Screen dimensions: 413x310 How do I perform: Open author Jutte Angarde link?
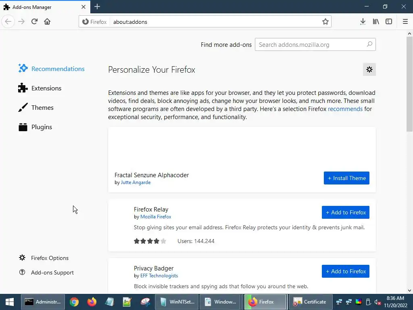click(x=136, y=182)
